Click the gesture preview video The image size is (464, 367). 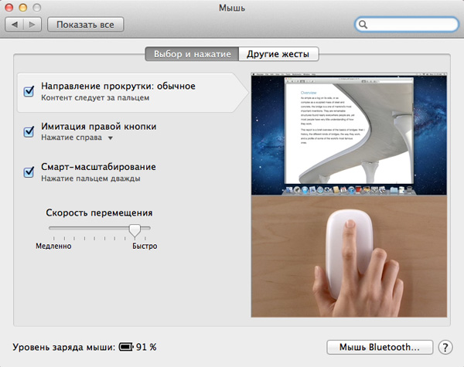coord(350,195)
